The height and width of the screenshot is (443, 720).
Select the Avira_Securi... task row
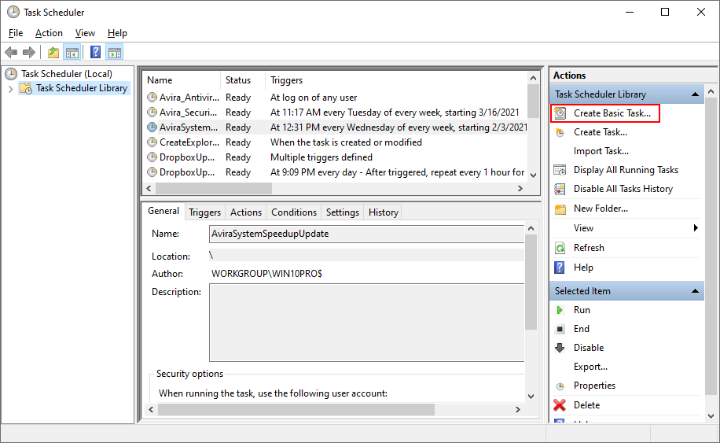pyautogui.click(x=335, y=113)
